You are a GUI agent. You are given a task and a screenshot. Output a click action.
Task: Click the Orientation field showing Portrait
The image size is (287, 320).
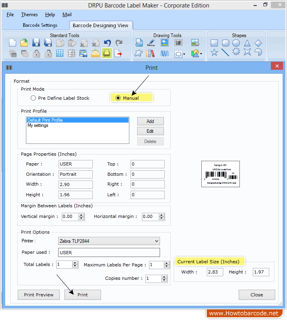point(75,174)
